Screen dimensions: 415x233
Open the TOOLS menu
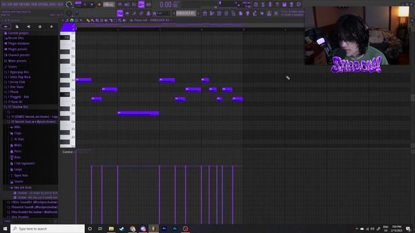point(53,5)
